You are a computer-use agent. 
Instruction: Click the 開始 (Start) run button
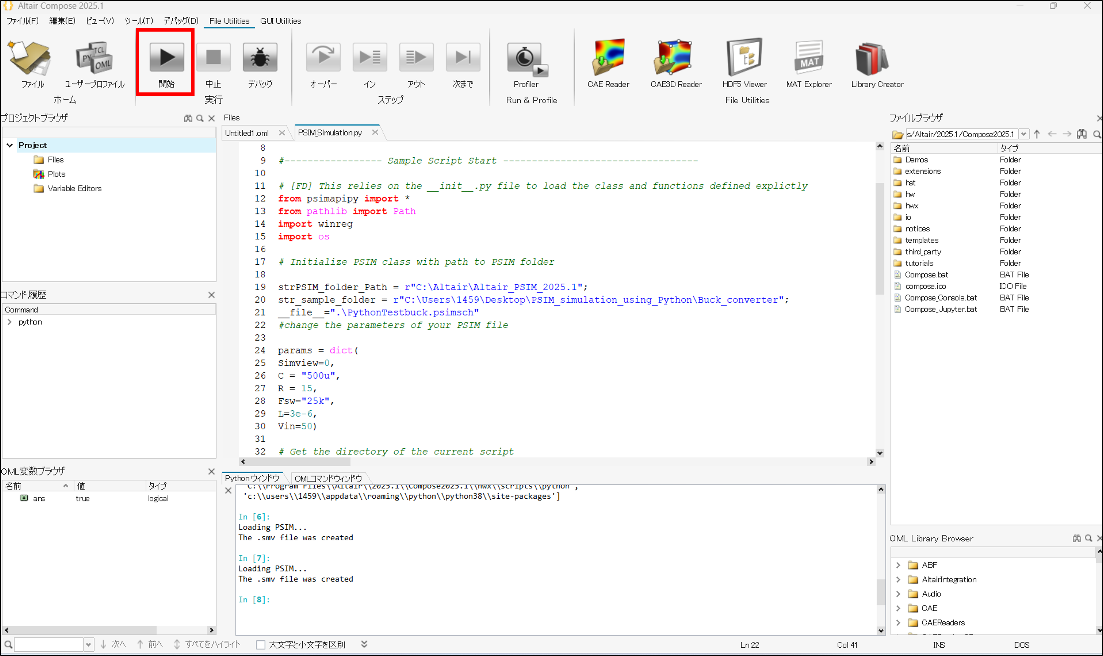coord(166,58)
